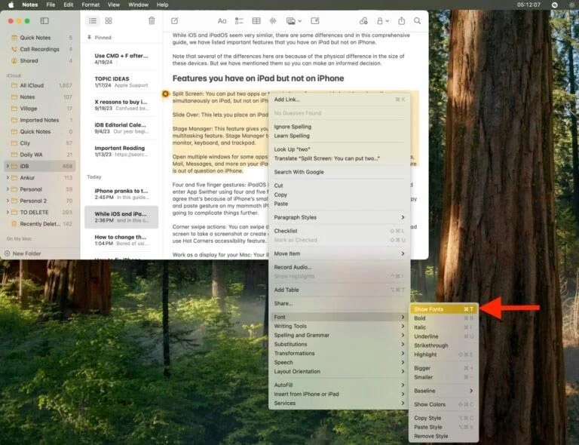
Task: Open the Baseline submenu
Action: coord(443,391)
